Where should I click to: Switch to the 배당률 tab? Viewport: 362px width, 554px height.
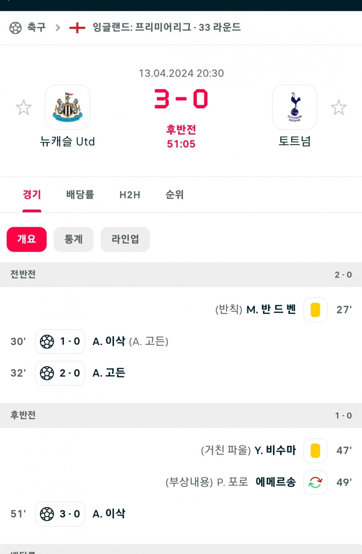(80, 195)
